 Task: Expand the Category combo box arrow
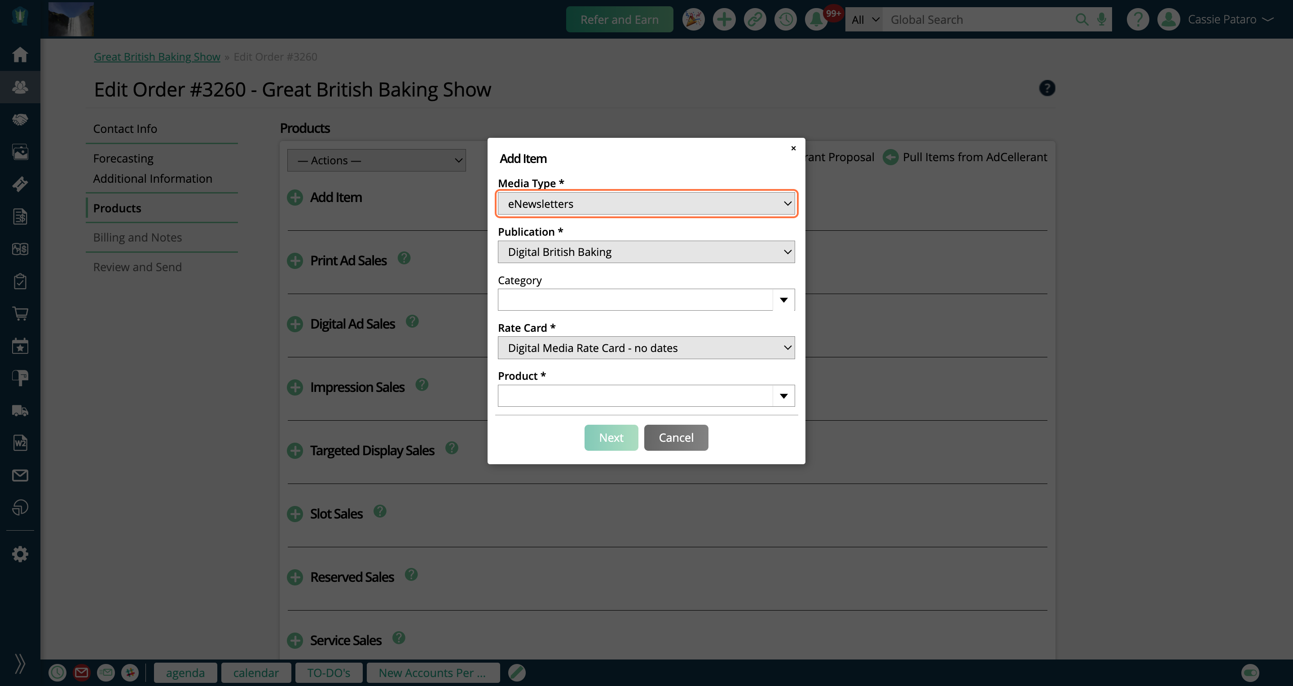click(783, 300)
